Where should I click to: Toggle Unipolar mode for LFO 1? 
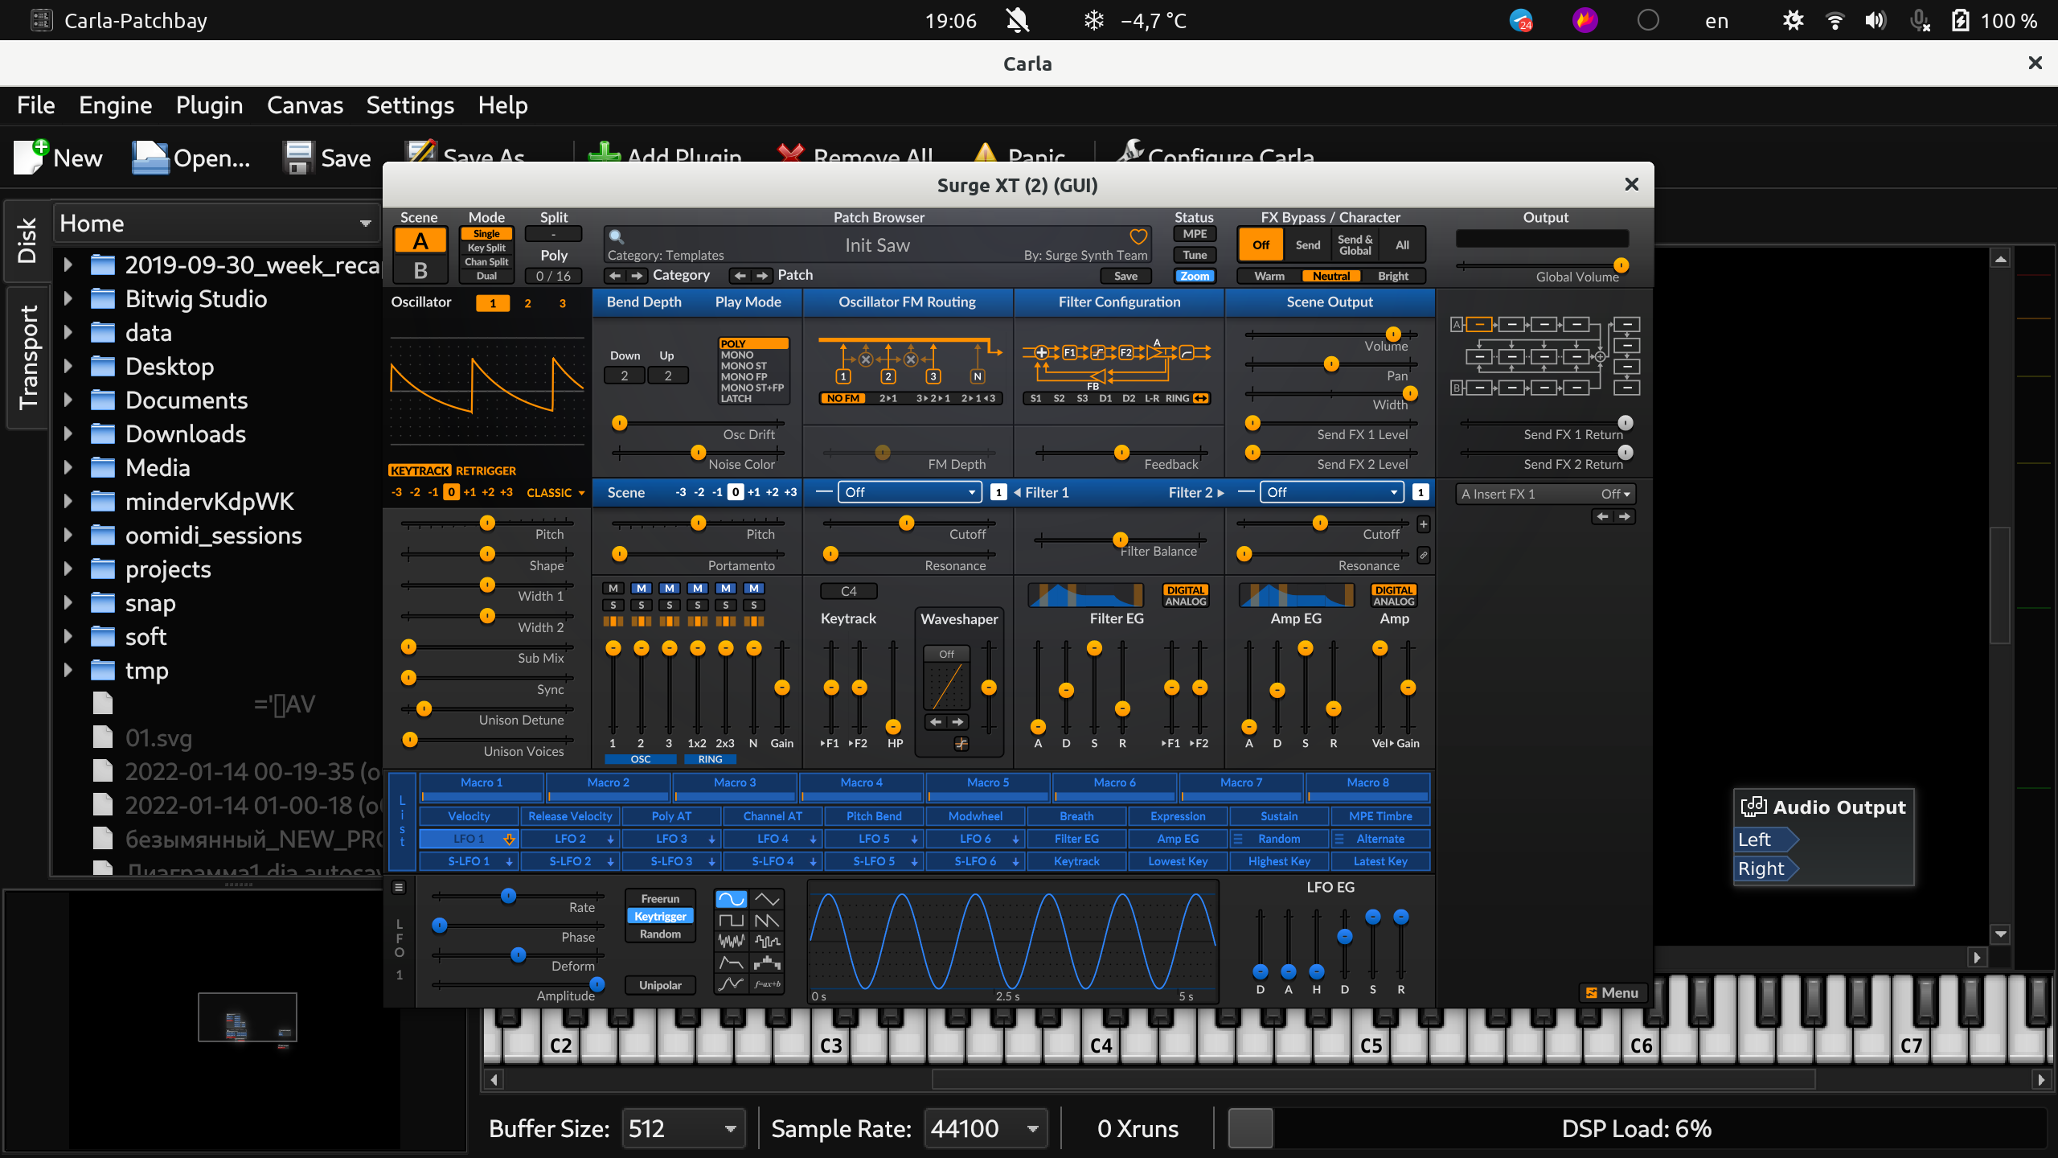click(x=659, y=984)
